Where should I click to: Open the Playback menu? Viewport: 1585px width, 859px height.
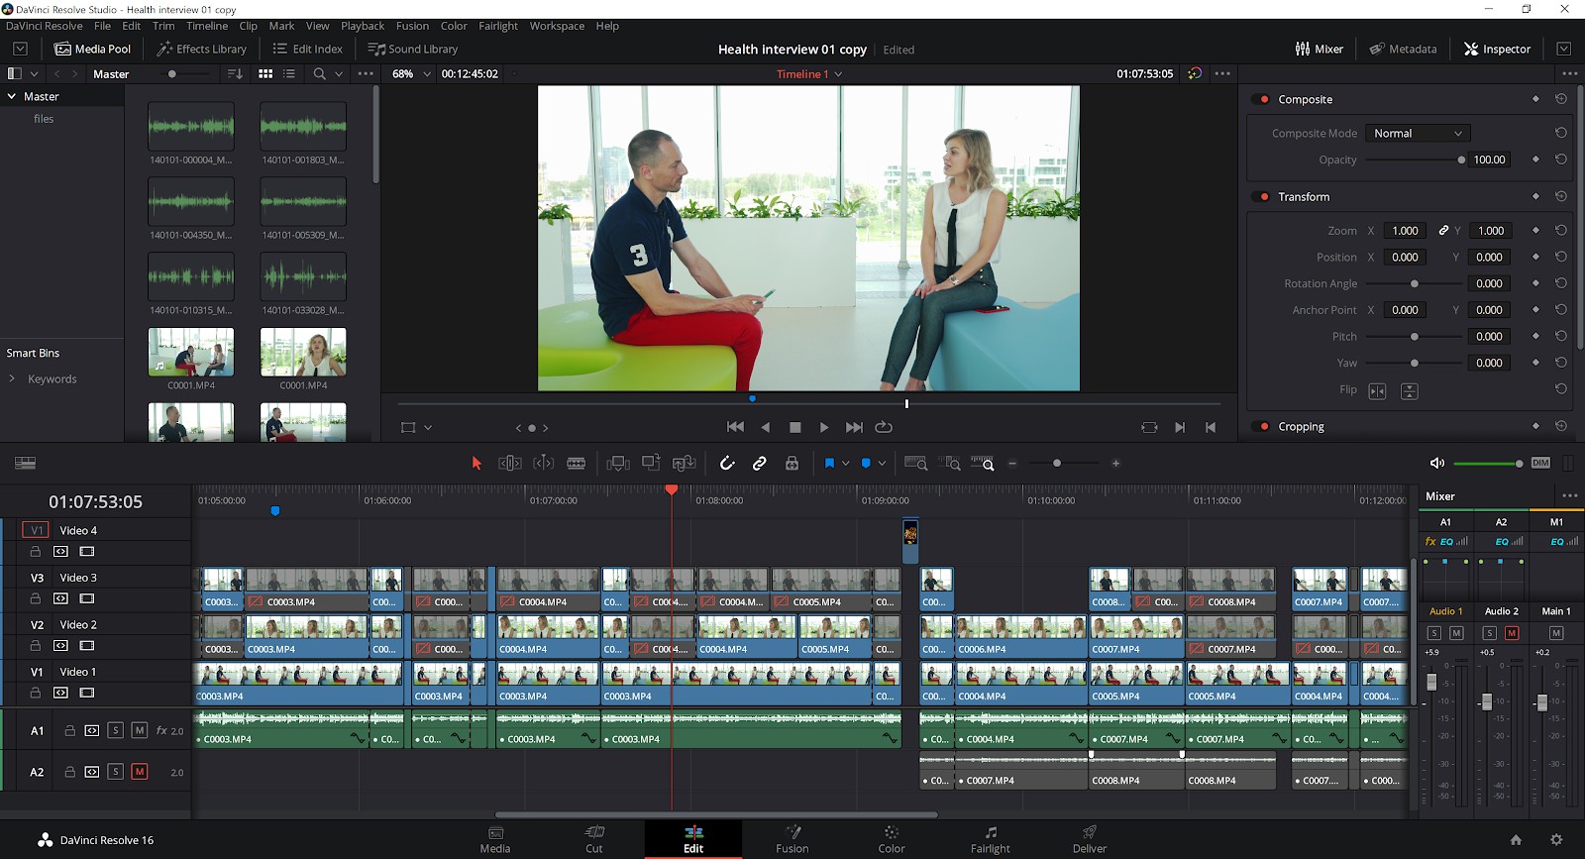tap(363, 26)
